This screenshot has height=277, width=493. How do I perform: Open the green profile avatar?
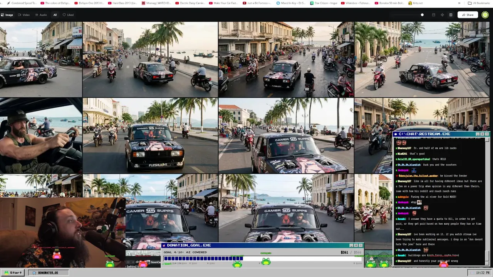[485, 15]
